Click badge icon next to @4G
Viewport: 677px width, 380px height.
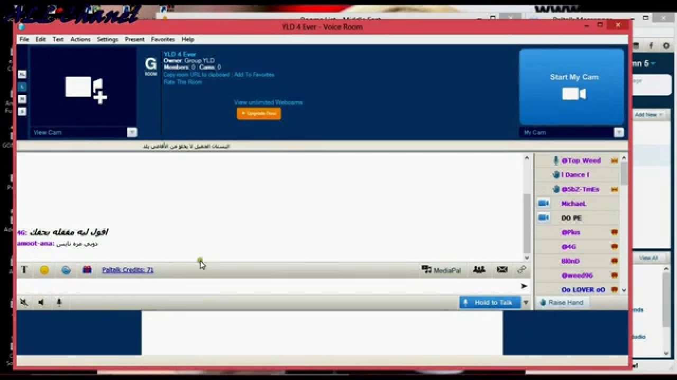point(615,246)
